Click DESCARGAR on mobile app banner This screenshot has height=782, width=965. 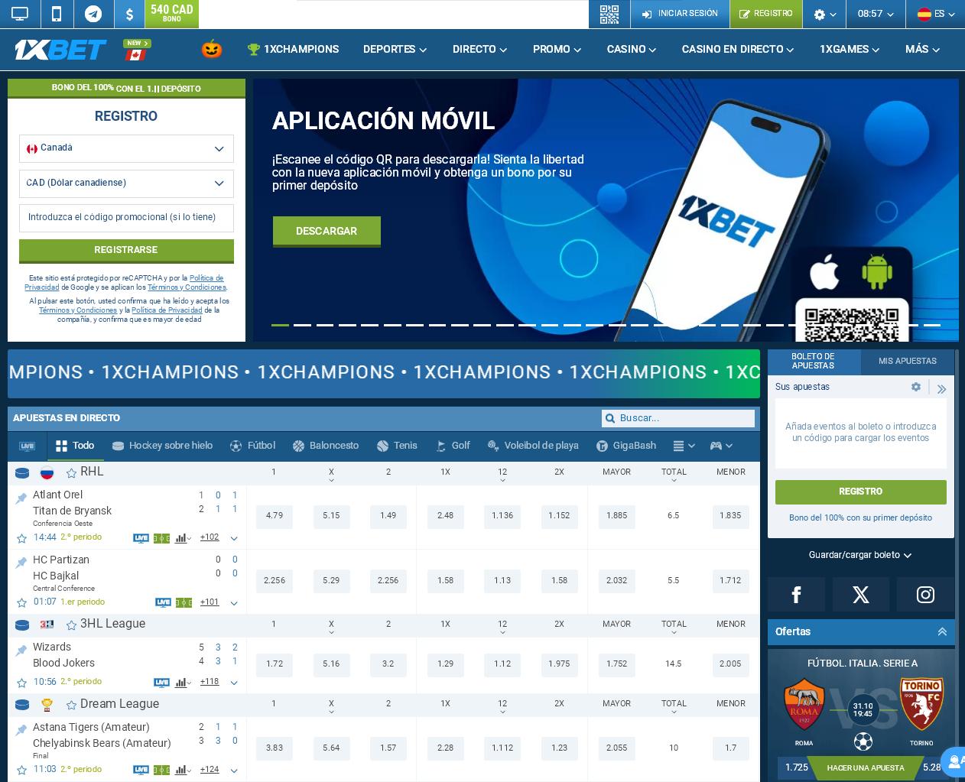[327, 231]
